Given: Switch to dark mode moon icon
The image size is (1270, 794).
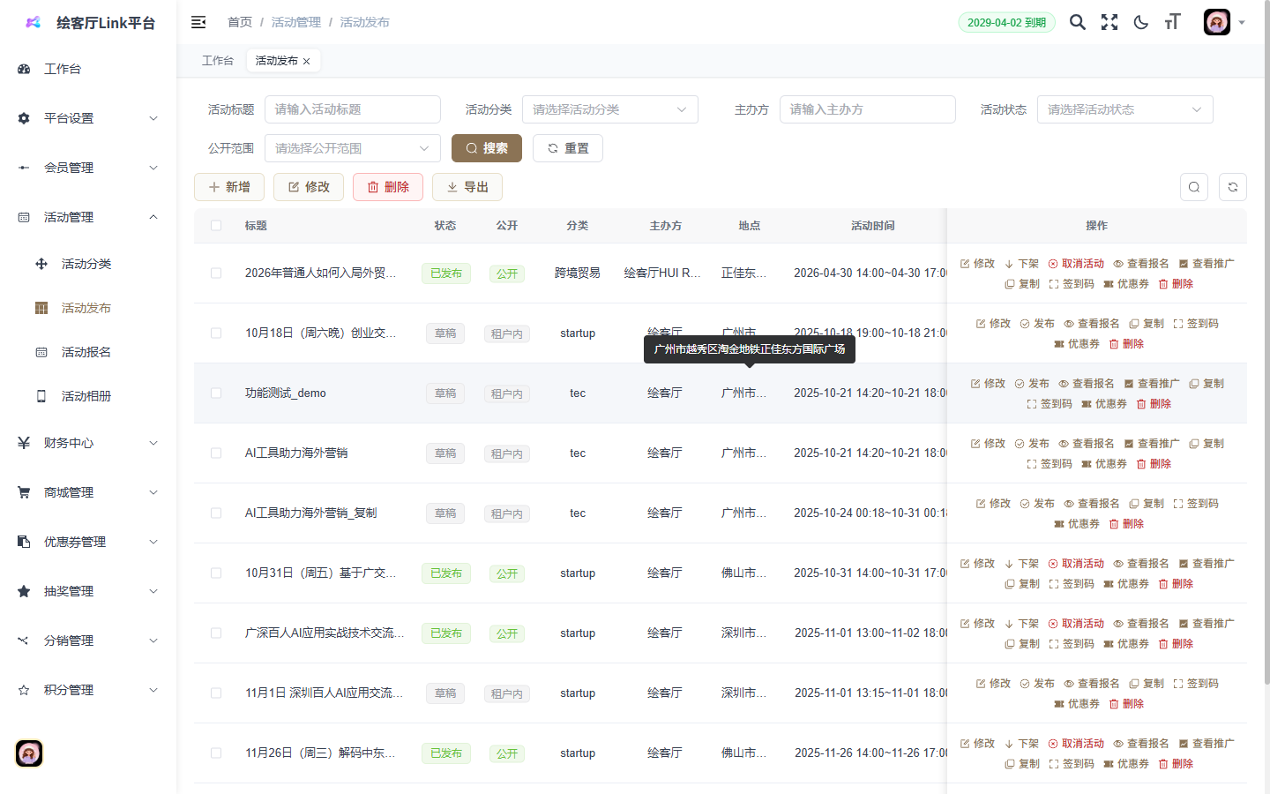Looking at the screenshot, I should (x=1140, y=22).
